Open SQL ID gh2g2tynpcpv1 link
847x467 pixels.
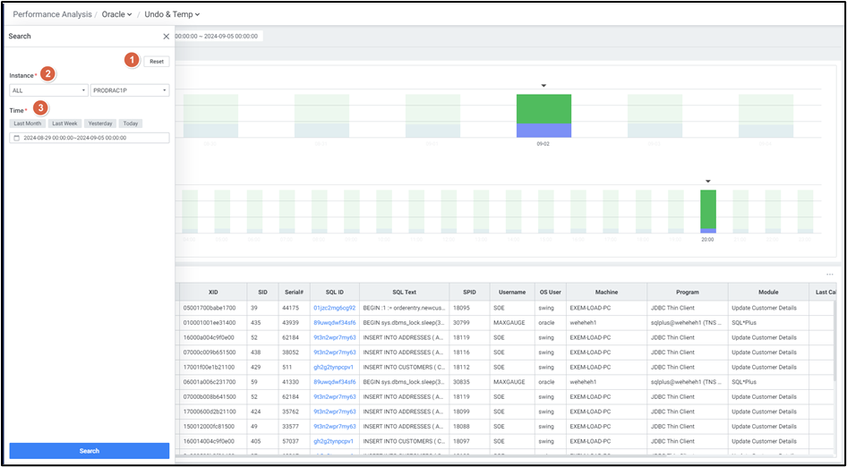334,367
